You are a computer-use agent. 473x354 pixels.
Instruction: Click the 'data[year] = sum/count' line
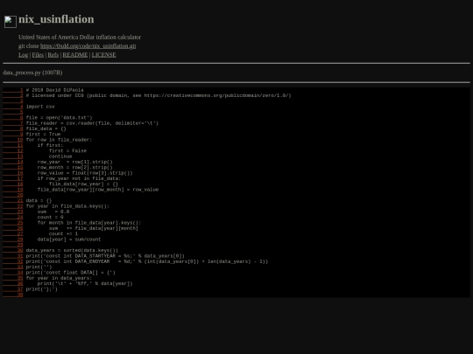pyautogui.click(x=69, y=239)
